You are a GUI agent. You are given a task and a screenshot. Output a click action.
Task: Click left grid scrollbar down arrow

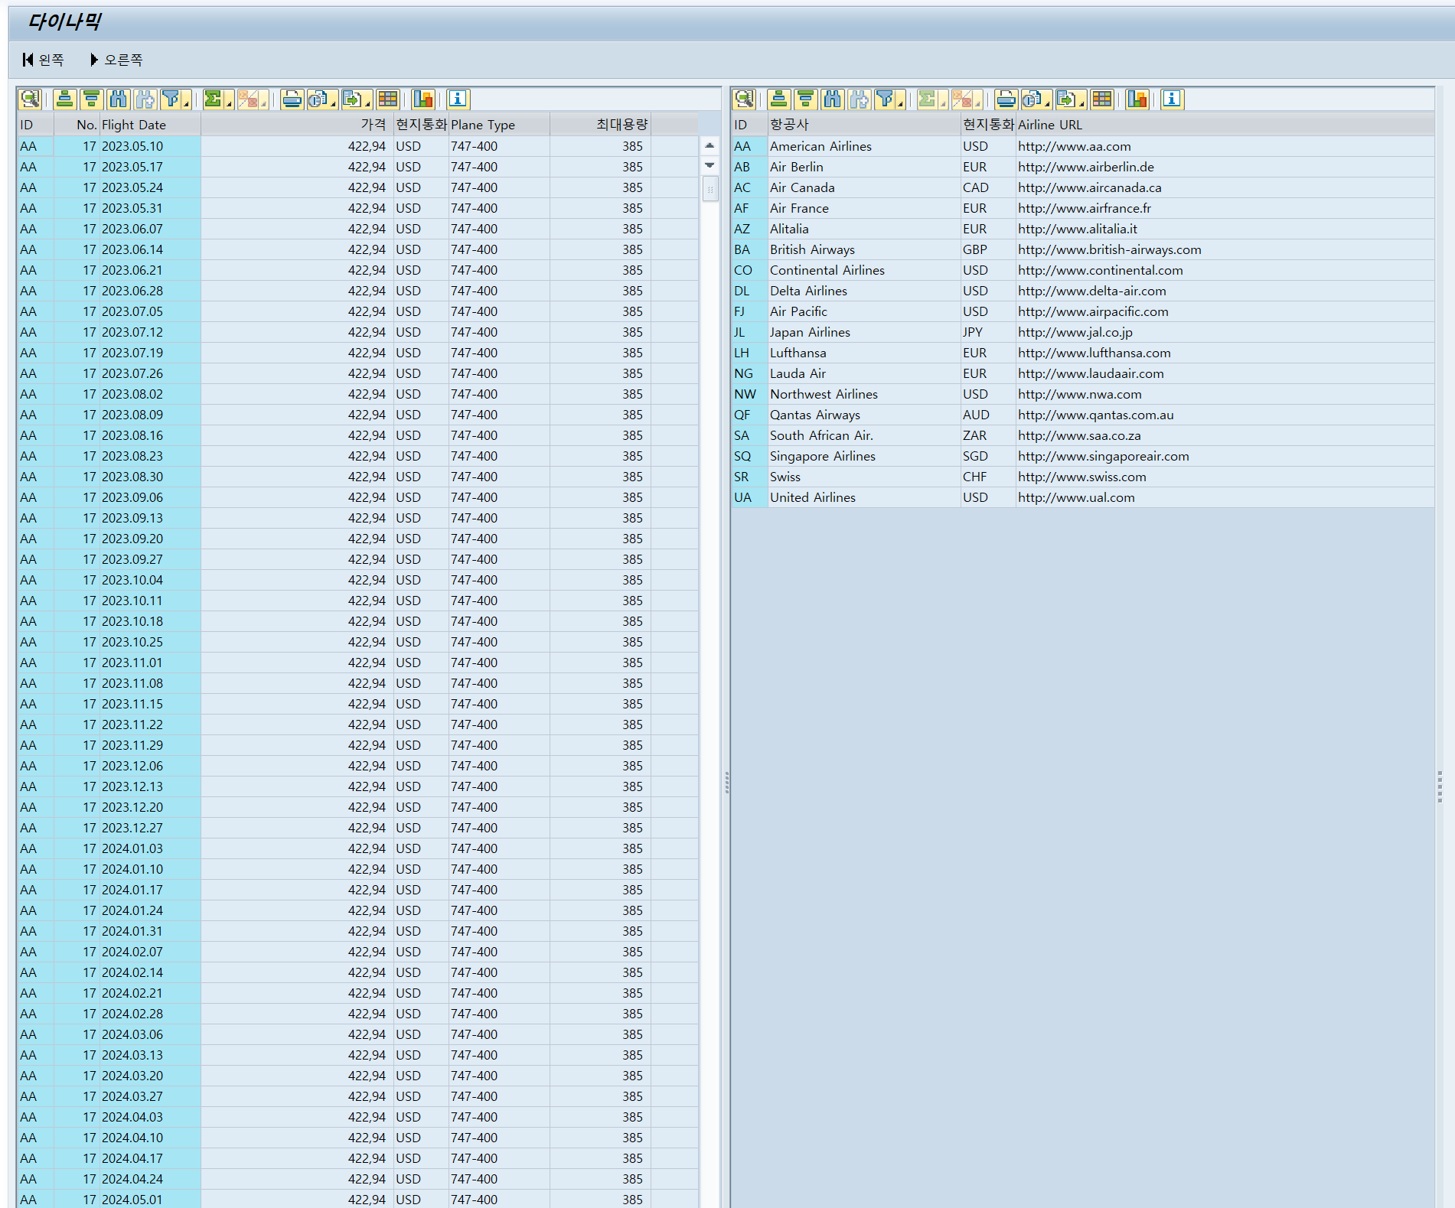710,165
